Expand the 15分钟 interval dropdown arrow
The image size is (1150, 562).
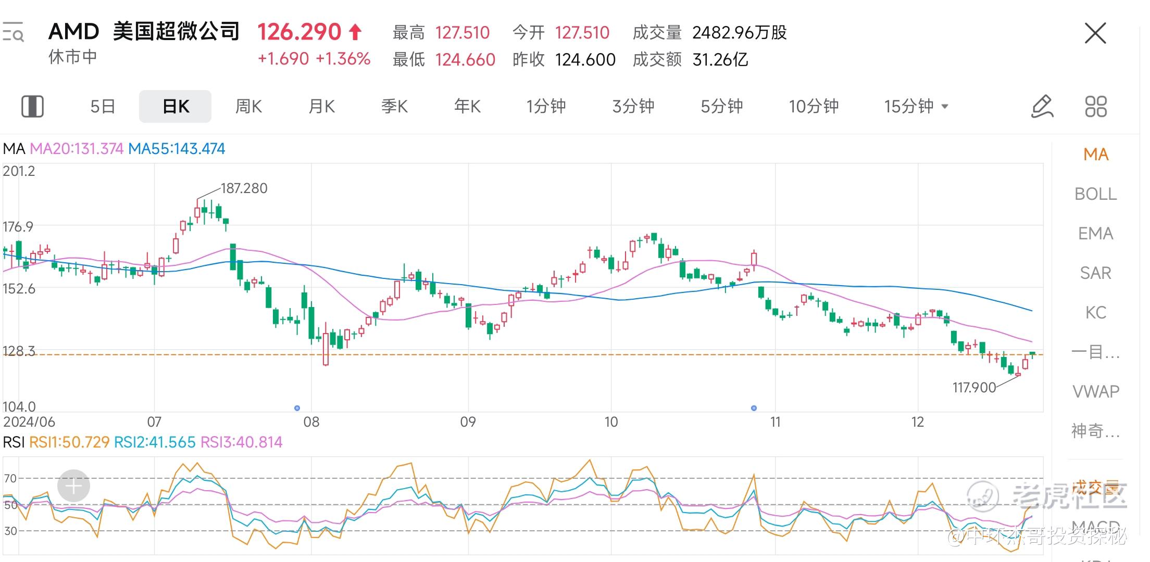(x=945, y=107)
